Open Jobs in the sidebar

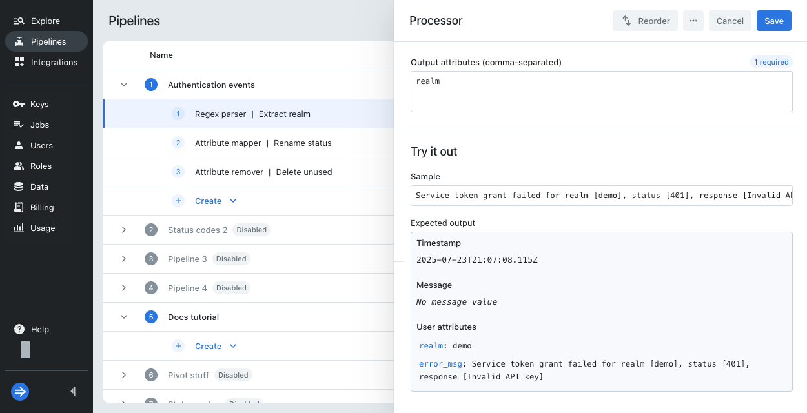click(x=39, y=125)
